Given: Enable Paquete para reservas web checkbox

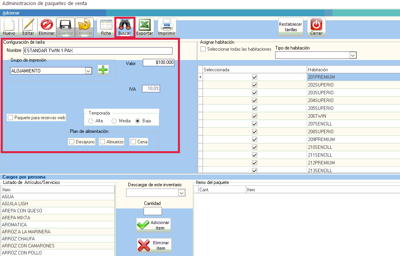Looking at the screenshot, I should point(11,118).
